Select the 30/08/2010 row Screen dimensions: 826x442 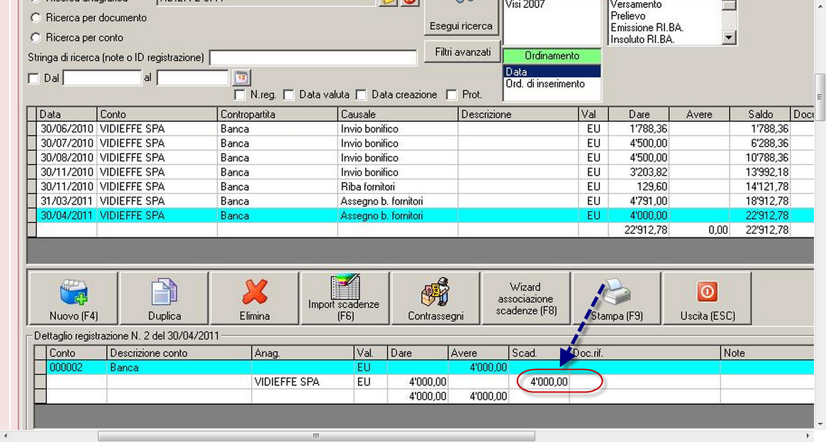point(420,158)
